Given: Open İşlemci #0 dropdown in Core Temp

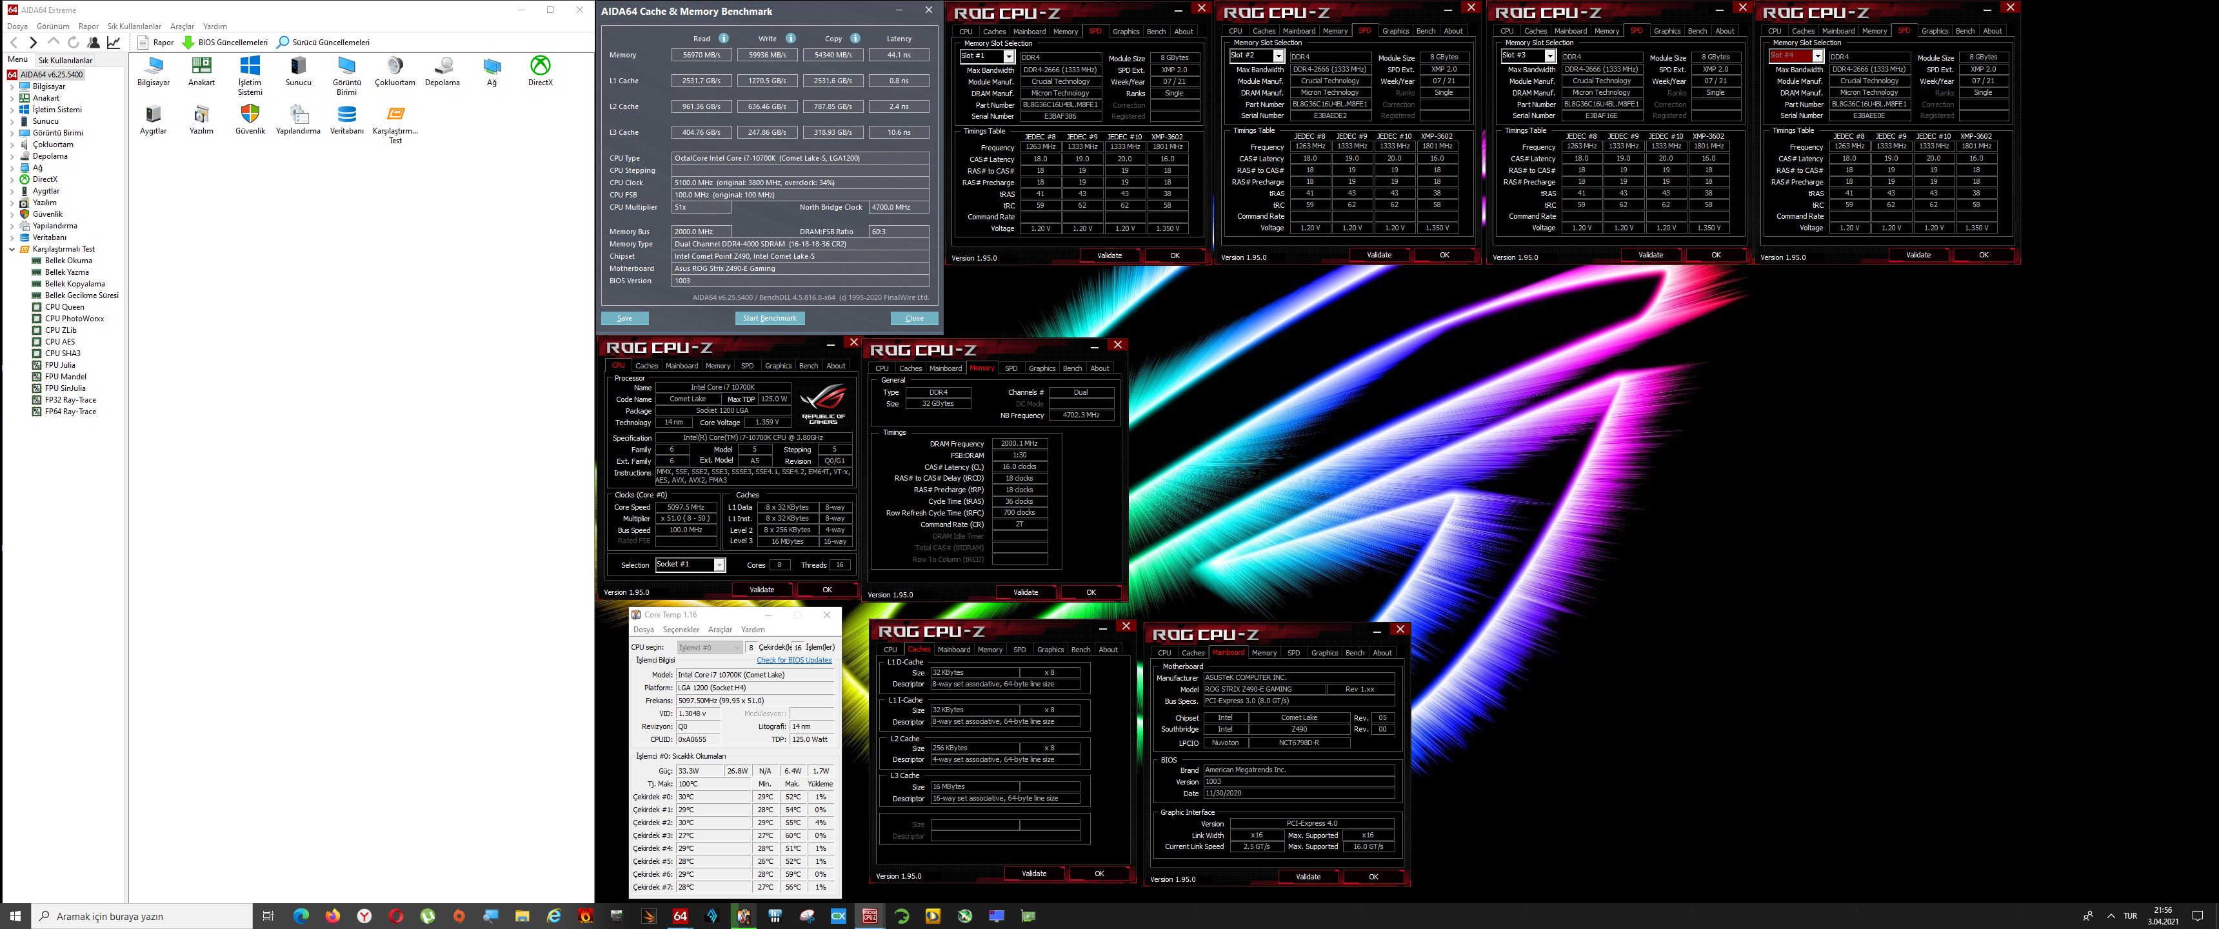Looking at the screenshot, I should [x=710, y=647].
